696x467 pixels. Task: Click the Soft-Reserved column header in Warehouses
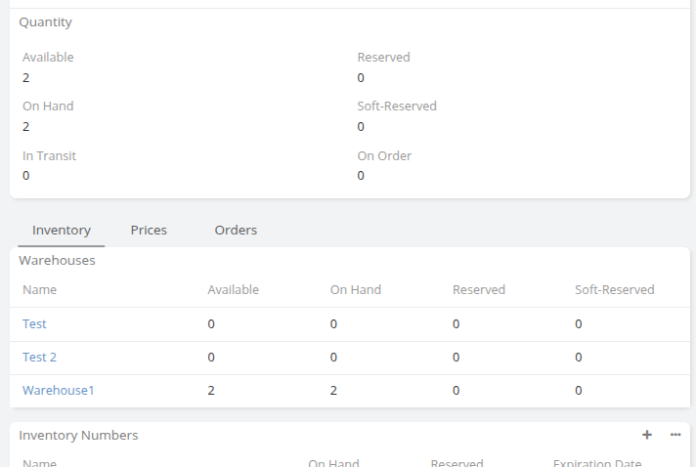(x=614, y=290)
